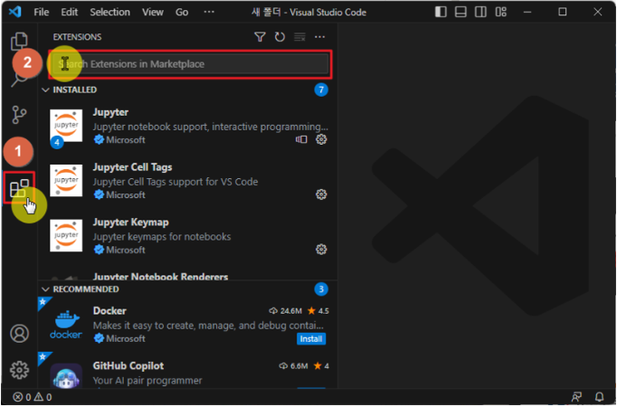Select the Docker extension title
This screenshot has height=407, width=617.
click(109, 311)
